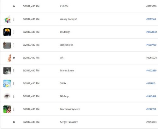
Task: Click the #1297762 link
Action: coord(151,109)
